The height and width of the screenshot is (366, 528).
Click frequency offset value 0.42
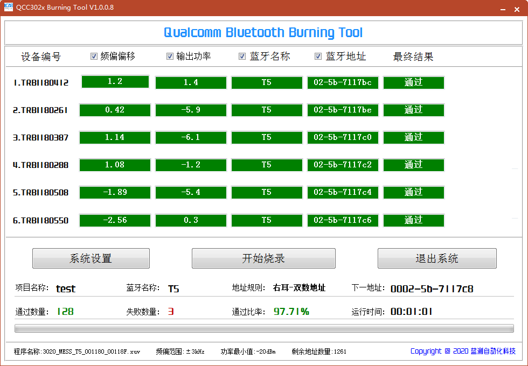point(115,110)
